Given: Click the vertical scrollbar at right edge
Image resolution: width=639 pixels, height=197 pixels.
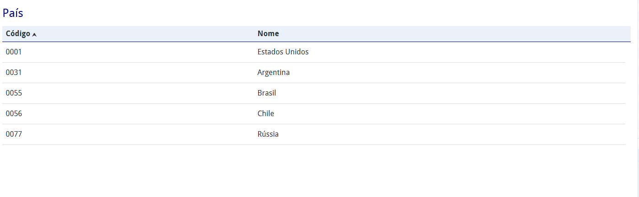Looking at the screenshot, I should pos(635,91).
